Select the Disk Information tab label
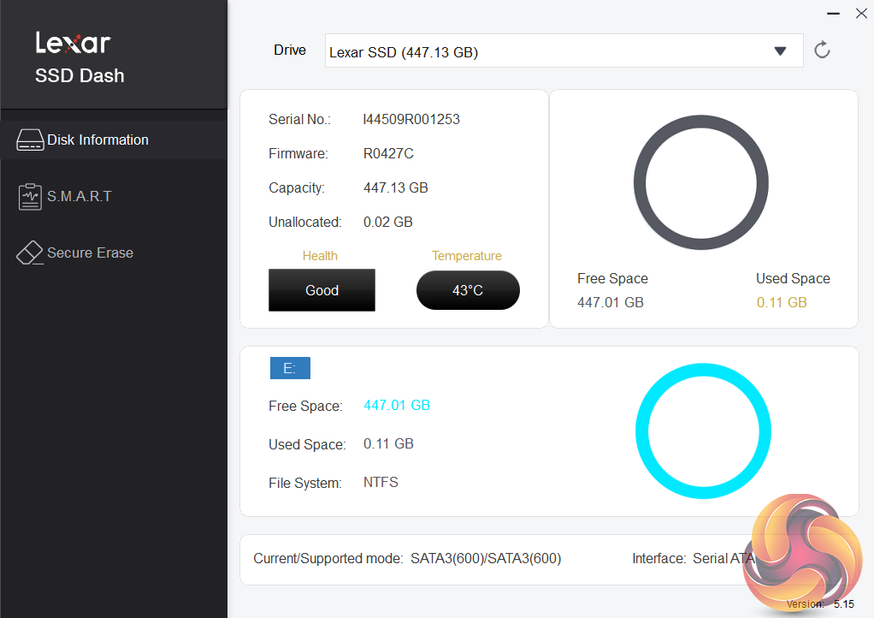This screenshot has height=618, width=874. pos(97,140)
